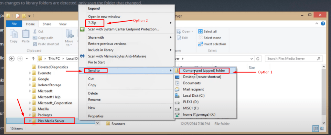The image size is (331, 135).
Task: Expand the Microsoft folder node
Action: (30, 91)
